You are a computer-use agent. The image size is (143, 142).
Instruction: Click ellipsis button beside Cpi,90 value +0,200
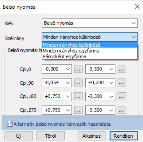pos(122,83)
